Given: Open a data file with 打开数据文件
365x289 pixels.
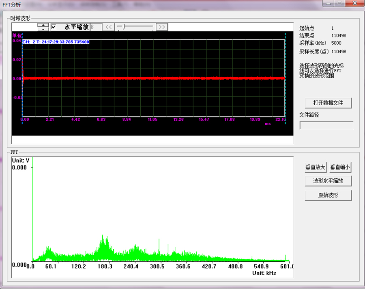Looking at the screenshot, I should click(328, 103).
